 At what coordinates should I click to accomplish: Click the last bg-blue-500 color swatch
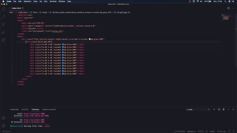pyautogui.click(x=63, y=74)
